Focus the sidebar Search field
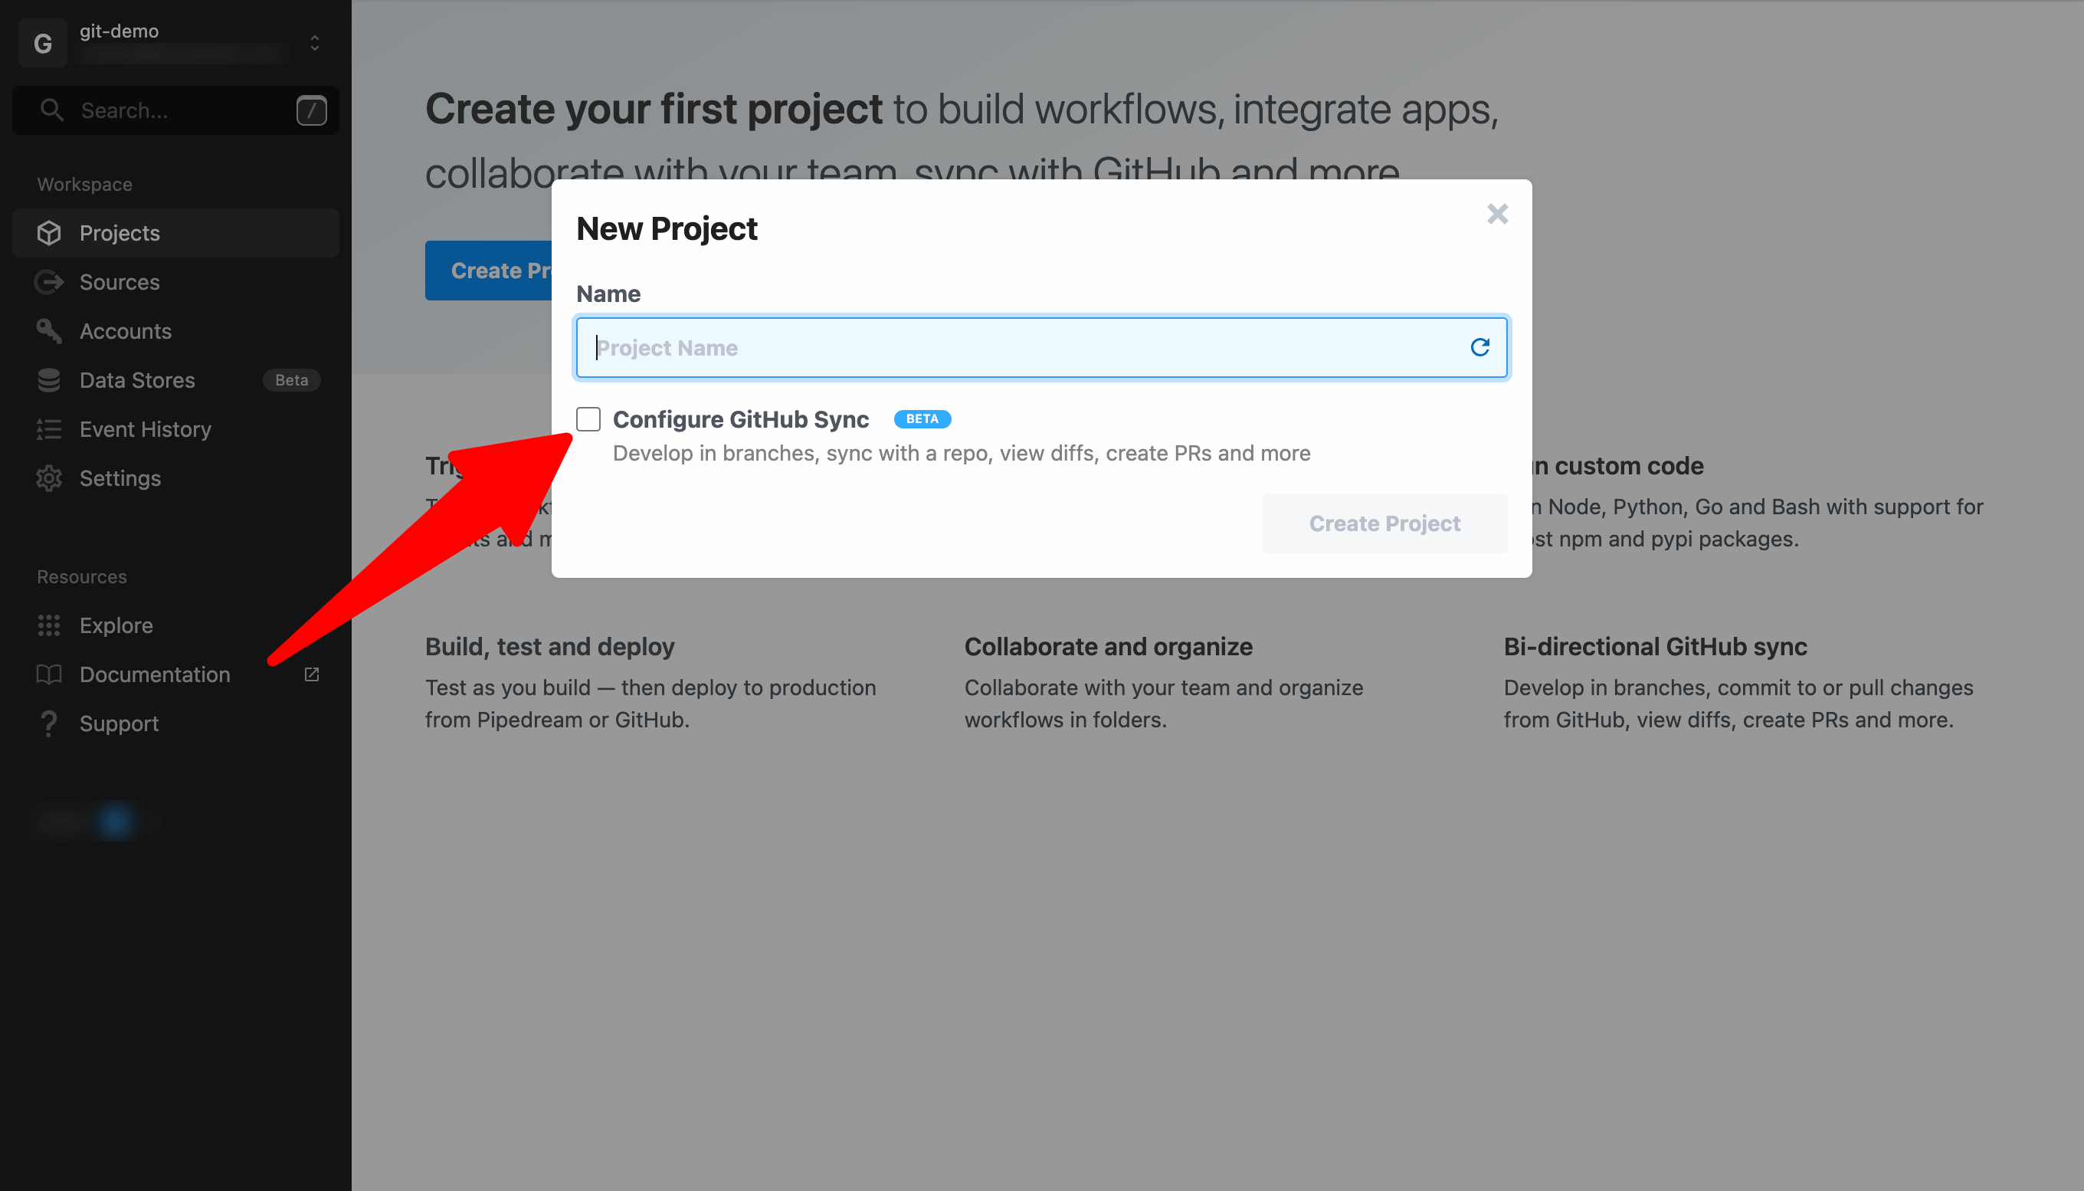Viewport: 2084px width, 1191px height. (175, 110)
